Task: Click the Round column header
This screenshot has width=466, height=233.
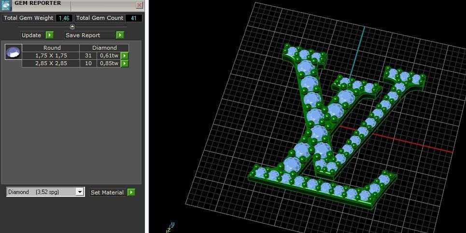Action: 51,48
